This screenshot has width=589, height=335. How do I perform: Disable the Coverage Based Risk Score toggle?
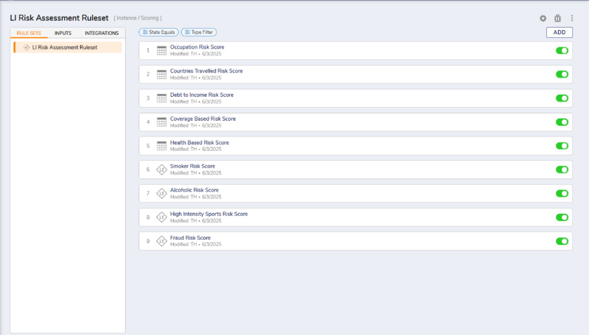tap(562, 122)
